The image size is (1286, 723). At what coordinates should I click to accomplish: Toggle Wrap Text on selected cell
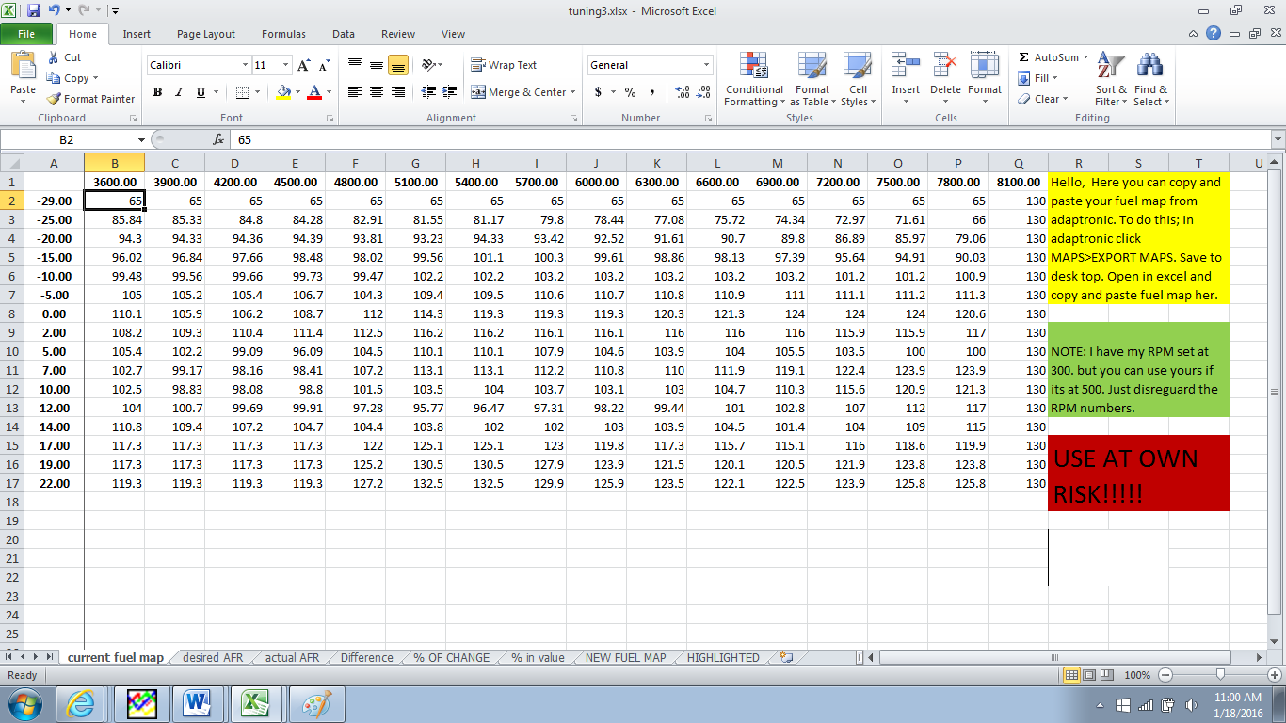505,65
